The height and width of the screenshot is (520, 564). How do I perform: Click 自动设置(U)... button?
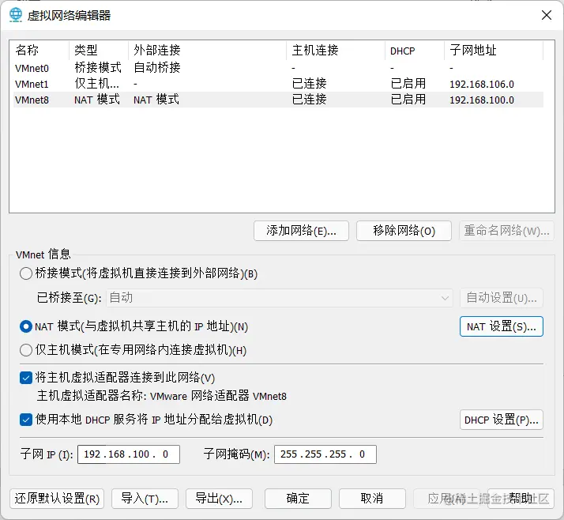coord(502,298)
